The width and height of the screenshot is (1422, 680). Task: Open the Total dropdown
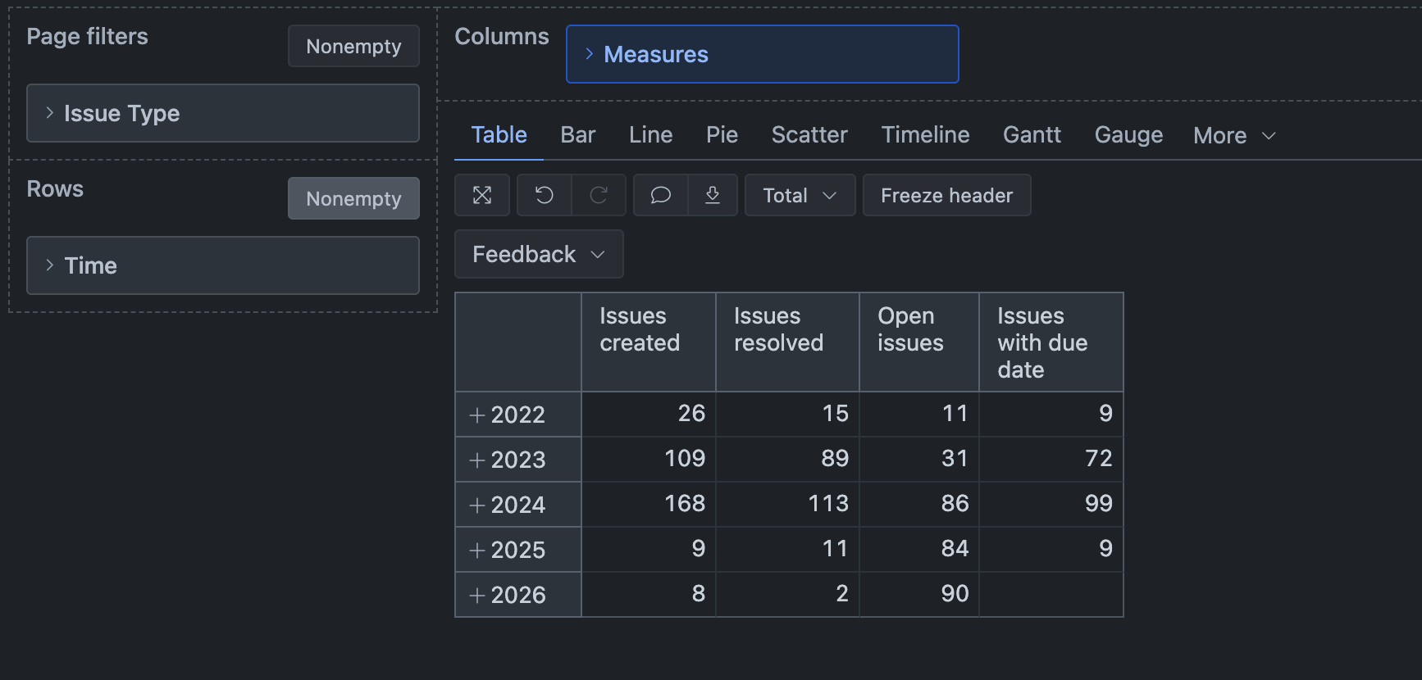coord(799,195)
